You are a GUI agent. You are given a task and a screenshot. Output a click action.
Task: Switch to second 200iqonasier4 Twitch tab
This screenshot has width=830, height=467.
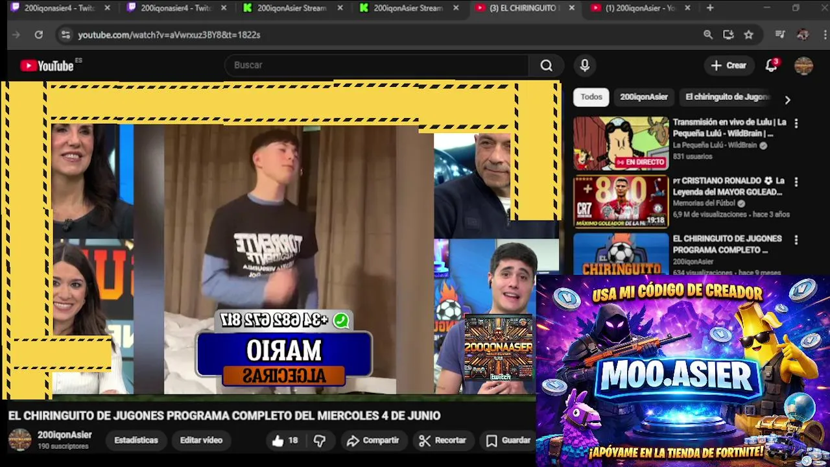tap(175, 8)
